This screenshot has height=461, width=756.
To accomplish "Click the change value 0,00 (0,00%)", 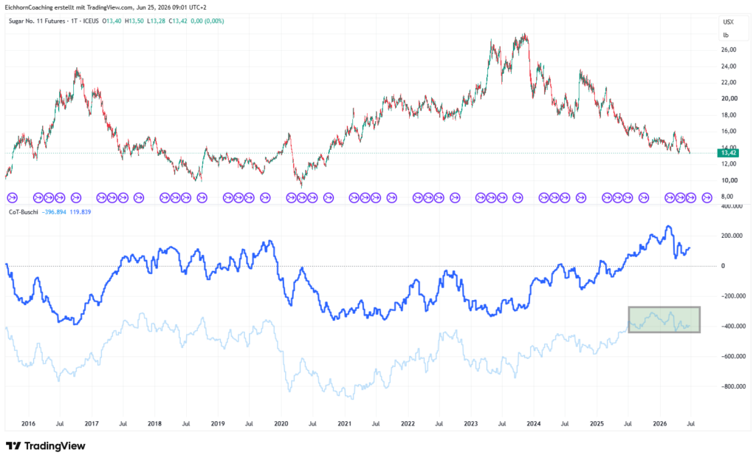I will pos(207,21).
